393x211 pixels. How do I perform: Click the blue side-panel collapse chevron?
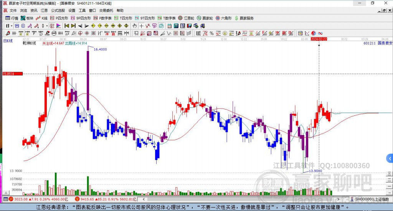pyautogui.click(x=390, y=158)
